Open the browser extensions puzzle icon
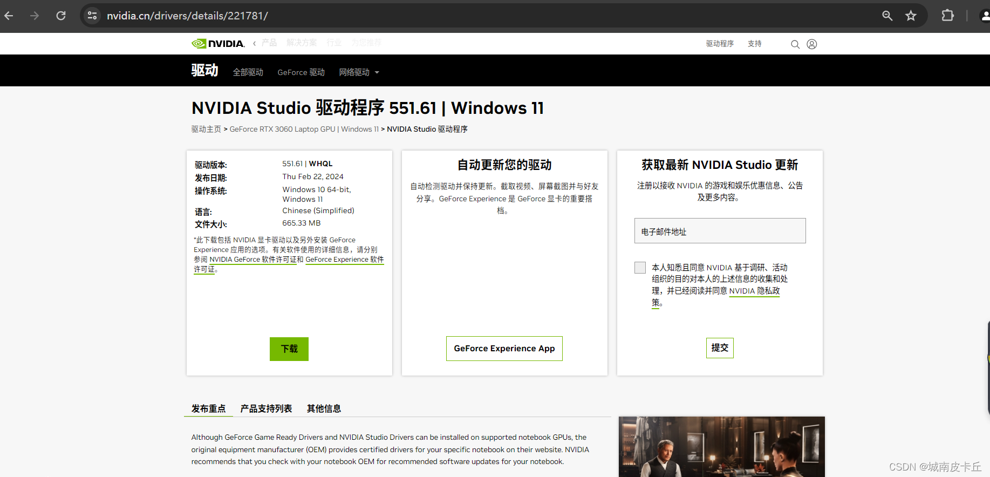This screenshot has width=990, height=477. tap(947, 16)
